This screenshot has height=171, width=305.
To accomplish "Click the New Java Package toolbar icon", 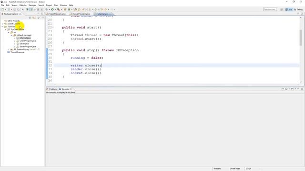I will (65, 9).
